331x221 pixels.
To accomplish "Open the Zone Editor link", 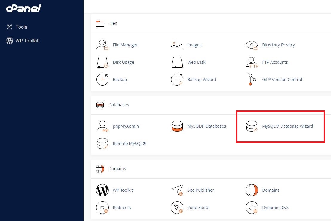I will 199,208.
